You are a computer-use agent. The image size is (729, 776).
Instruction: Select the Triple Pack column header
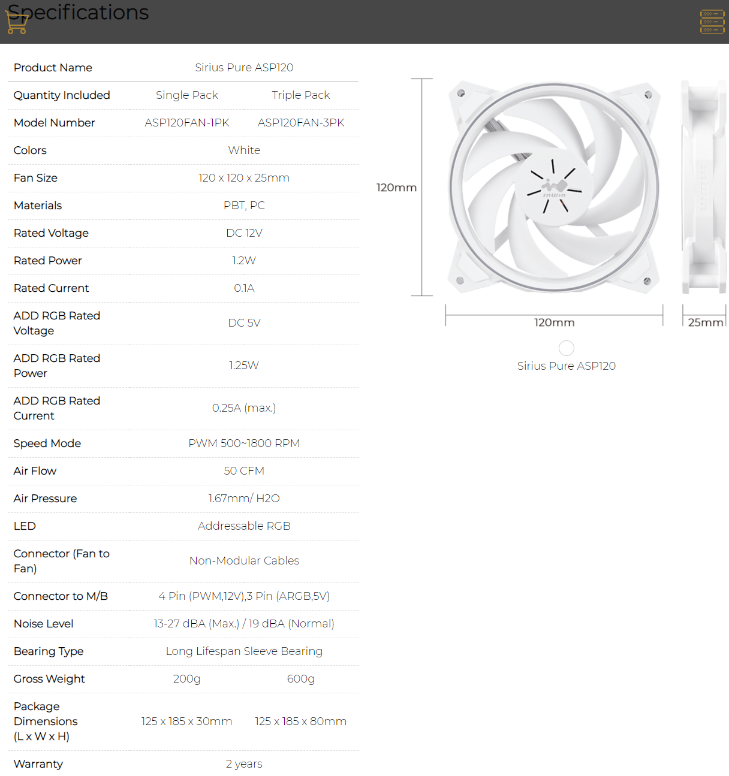[x=300, y=95]
